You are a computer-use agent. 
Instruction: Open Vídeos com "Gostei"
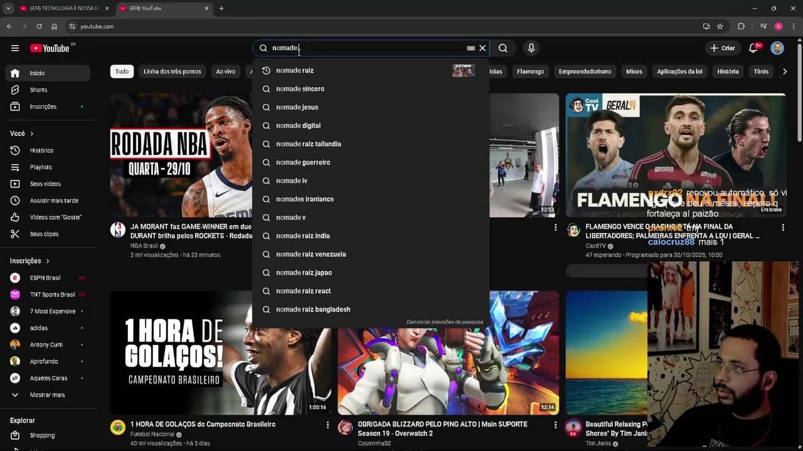(48, 217)
